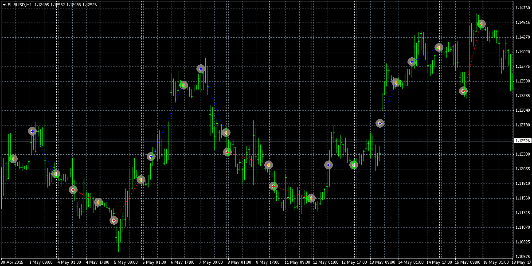532x266 pixels.
Task: Select the orange close arrow near 1.11560 before 12 May 01:00
Action: point(311,198)
